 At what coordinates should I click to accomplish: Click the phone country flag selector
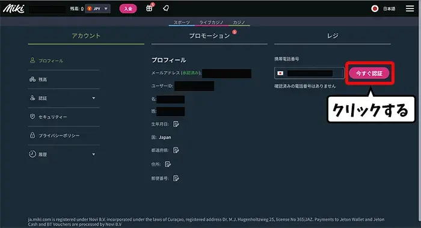coord(280,73)
